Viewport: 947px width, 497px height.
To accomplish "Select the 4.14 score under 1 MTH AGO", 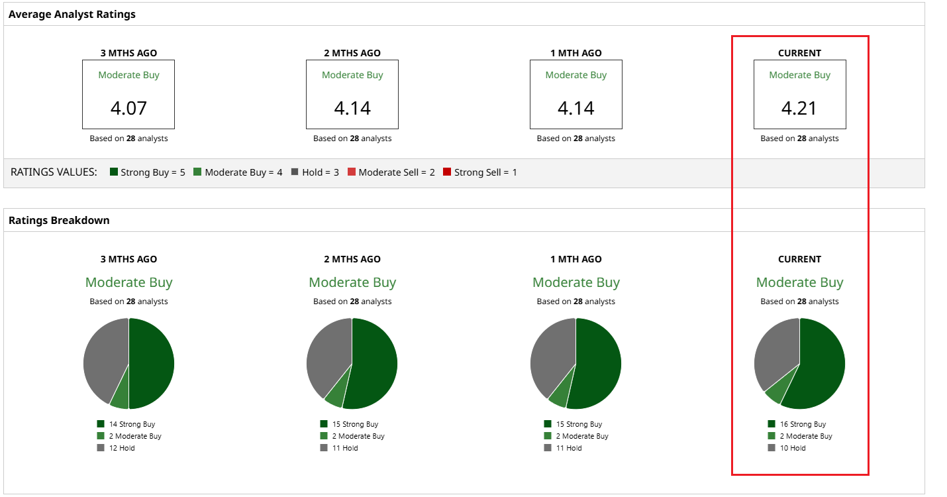I will point(576,108).
